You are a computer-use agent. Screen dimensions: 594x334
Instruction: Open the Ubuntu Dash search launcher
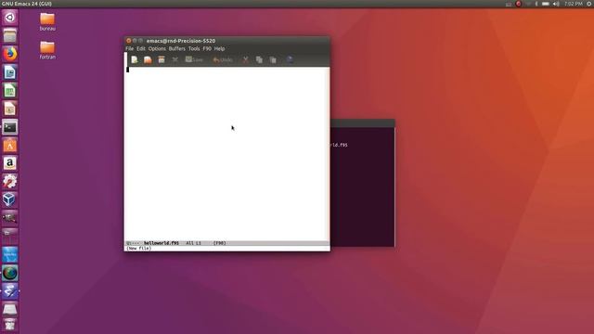point(10,18)
